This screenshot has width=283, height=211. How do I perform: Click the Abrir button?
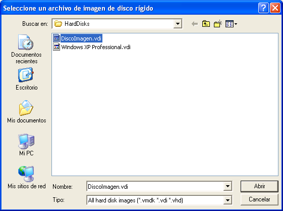(x=259, y=186)
